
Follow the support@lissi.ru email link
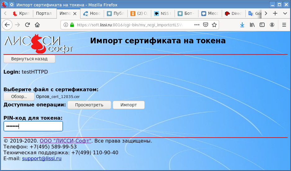click(42, 159)
